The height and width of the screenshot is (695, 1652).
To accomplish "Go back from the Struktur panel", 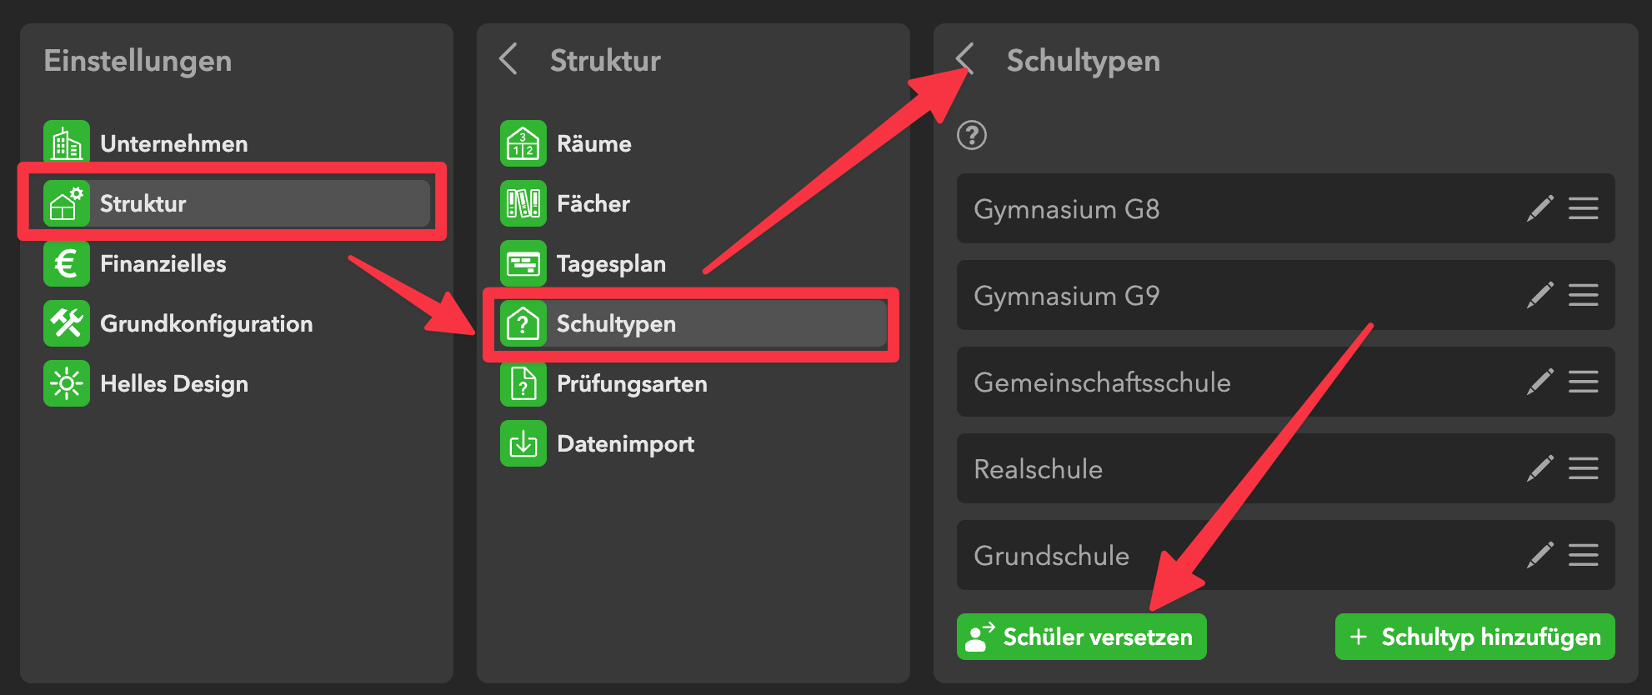I will tap(508, 60).
